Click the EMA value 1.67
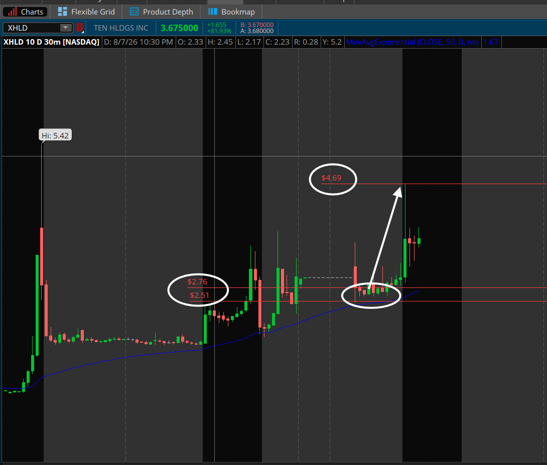The height and width of the screenshot is (465, 547). (491, 42)
